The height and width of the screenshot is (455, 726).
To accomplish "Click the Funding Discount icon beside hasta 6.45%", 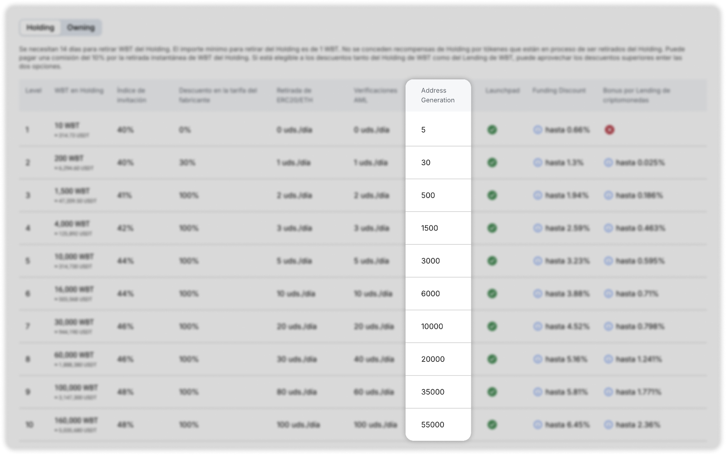I will [x=538, y=425].
